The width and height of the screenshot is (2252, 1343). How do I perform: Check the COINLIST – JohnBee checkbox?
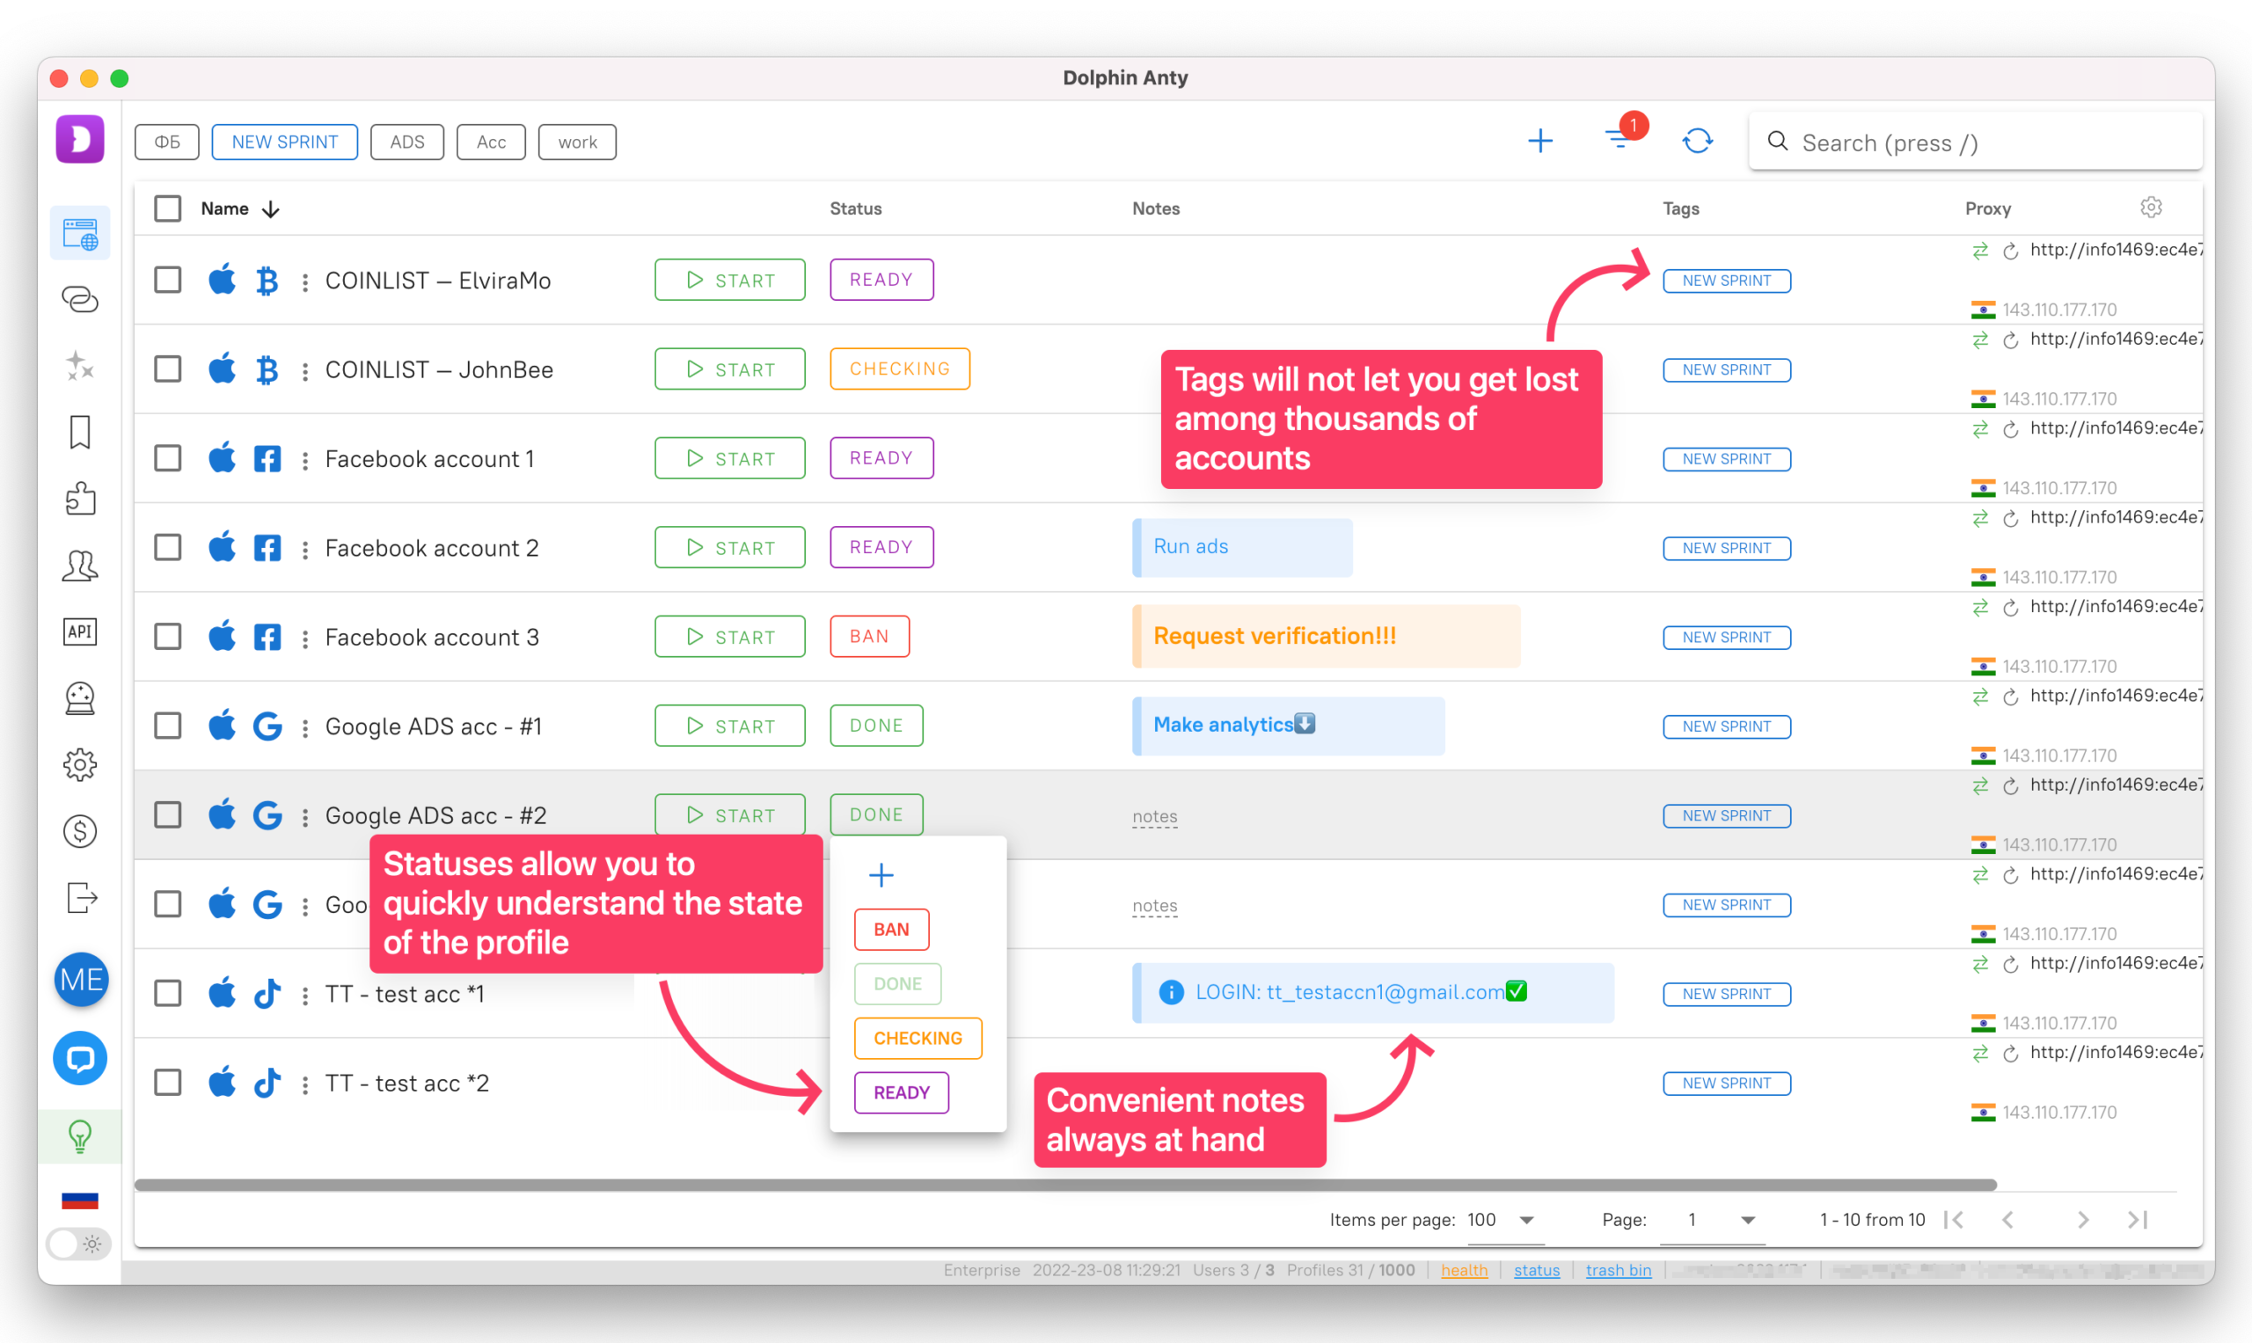167,369
